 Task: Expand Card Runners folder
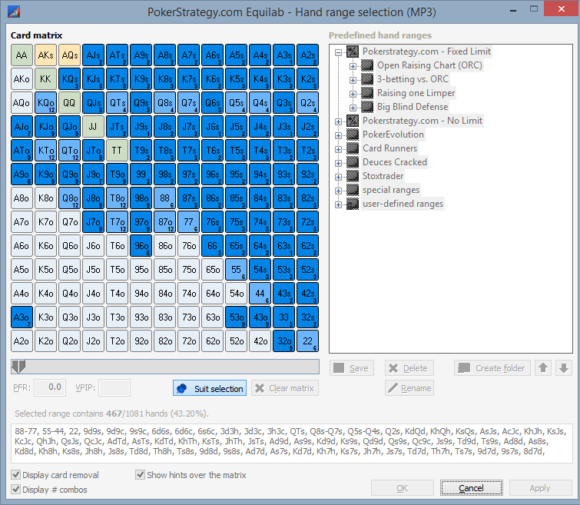[338, 149]
